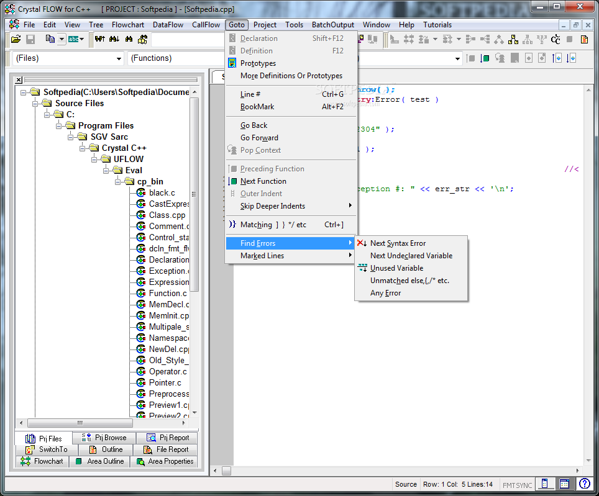The width and height of the screenshot is (599, 496).
Task: Open the BatchOutput menu
Action: click(x=332, y=25)
